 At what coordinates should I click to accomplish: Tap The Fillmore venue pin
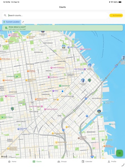click(x=6, y=96)
